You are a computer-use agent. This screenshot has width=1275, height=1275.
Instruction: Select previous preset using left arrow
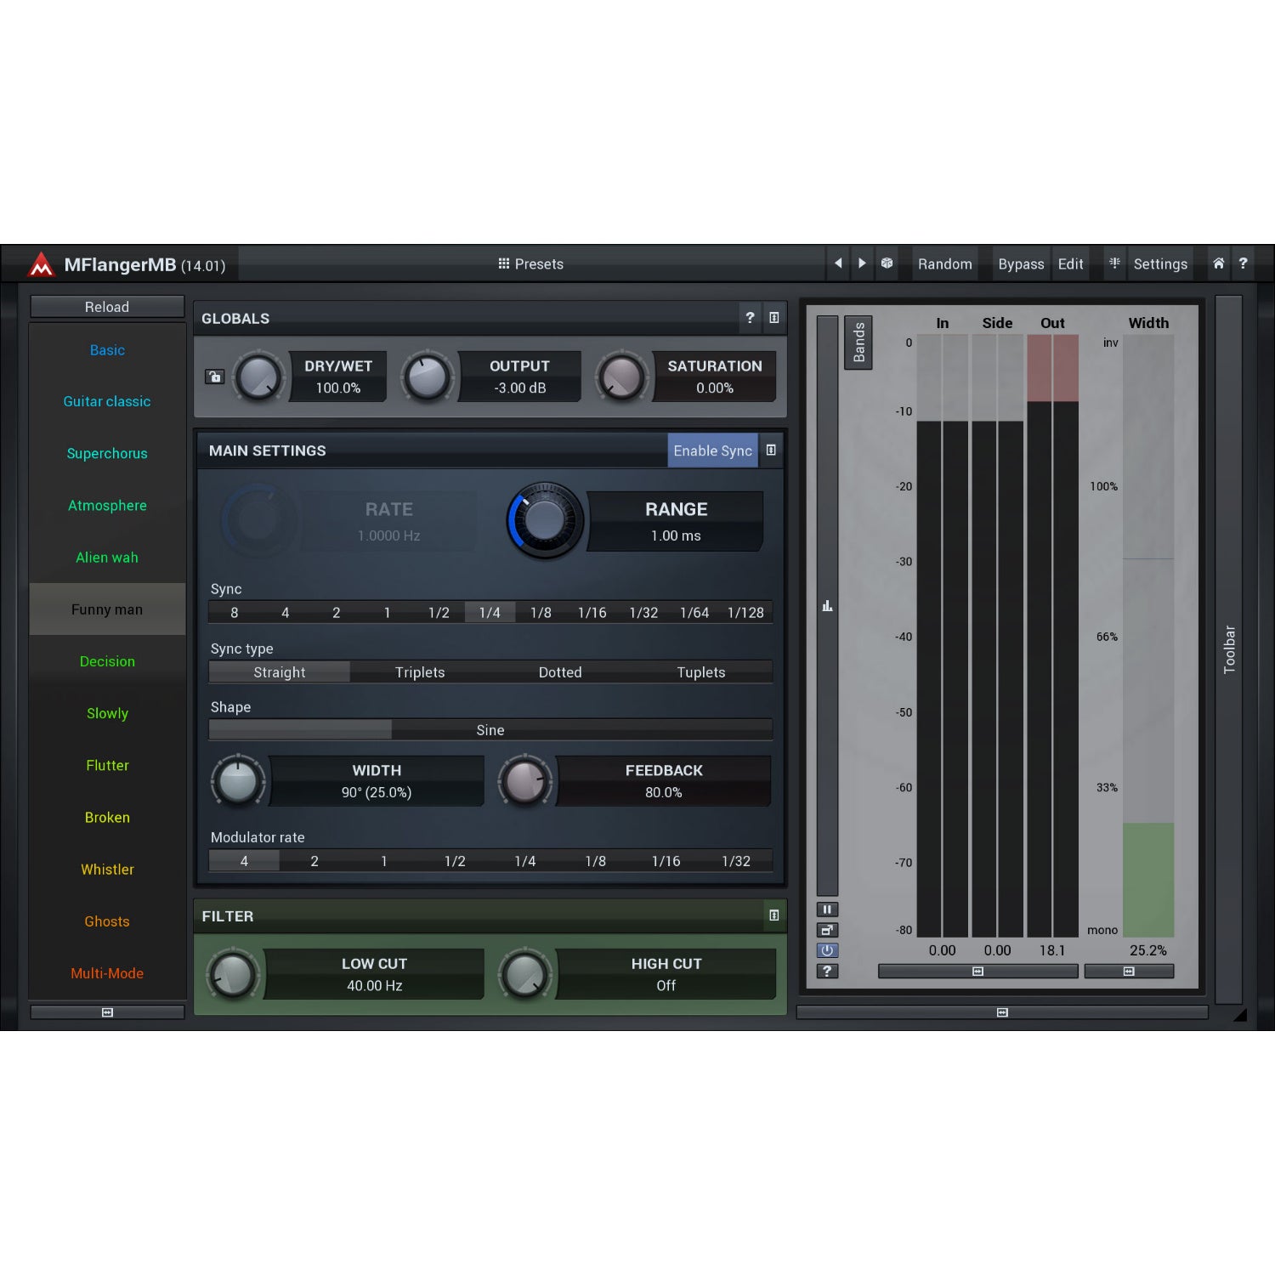pyautogui.click(x=838, y=263)
